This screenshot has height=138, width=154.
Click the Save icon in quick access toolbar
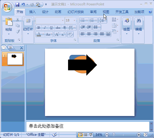tap(17, 5)
